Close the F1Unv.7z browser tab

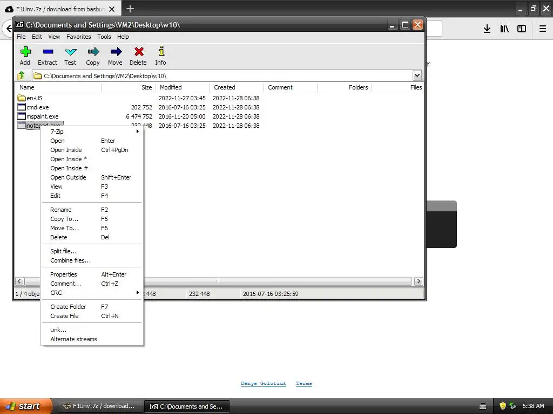(x=112, y=9)
